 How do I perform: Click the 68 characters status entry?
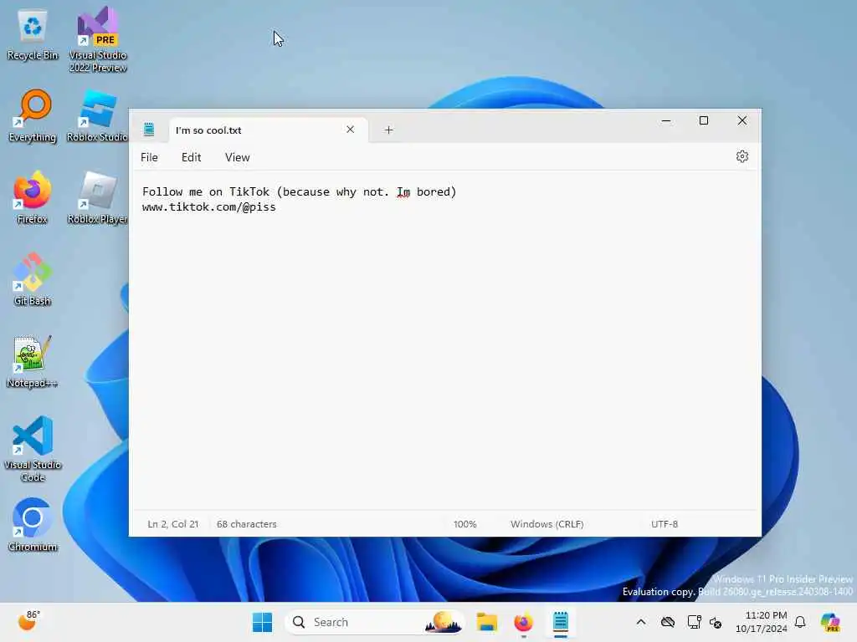click(247, 524)
